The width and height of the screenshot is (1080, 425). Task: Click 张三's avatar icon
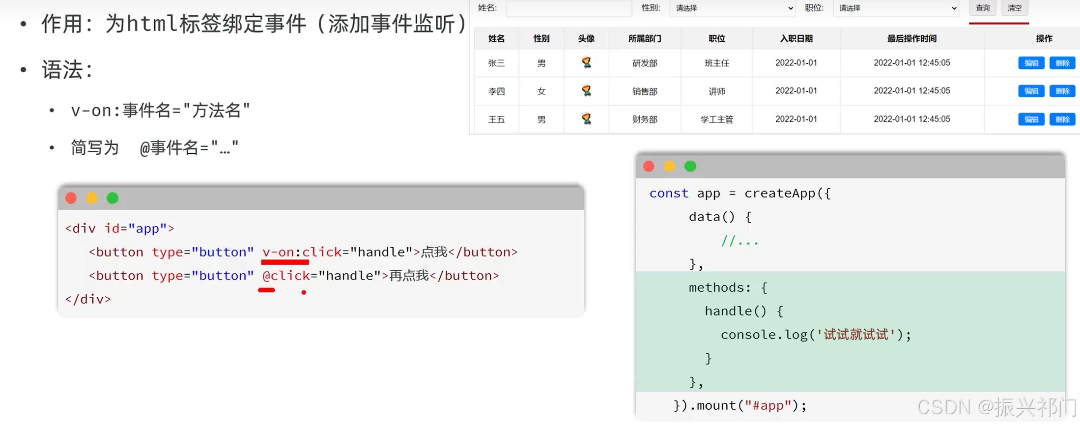pyautogui.click(x=586, y=62)
